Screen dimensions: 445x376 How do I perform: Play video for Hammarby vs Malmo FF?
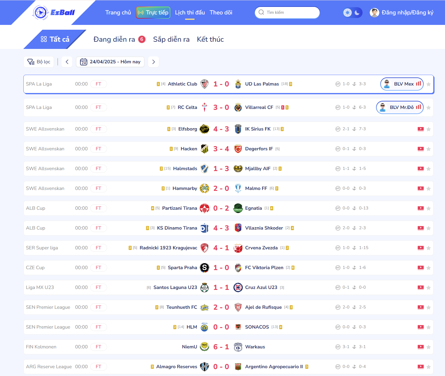tap(421, 188)
